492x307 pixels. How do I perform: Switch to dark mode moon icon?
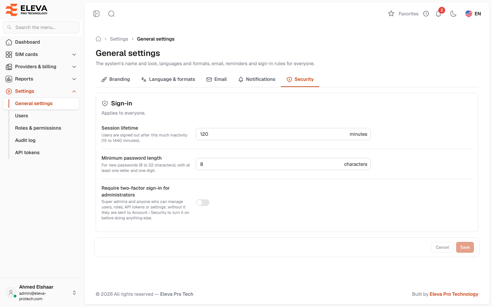453,14
